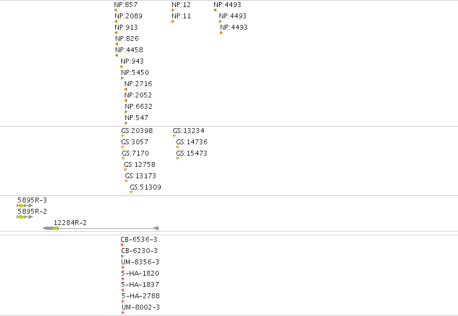This screenshot has height=316, width=458.
Task: Click the red arrow under CB-6536-3
Action: tap(122, 245)
